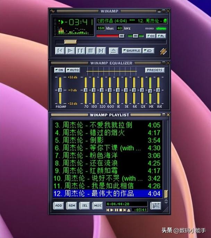Image resolution: width=211 pixels, height=238 pixels.
Task: Select track 7 粉色海洋
Action: [108, 156]
